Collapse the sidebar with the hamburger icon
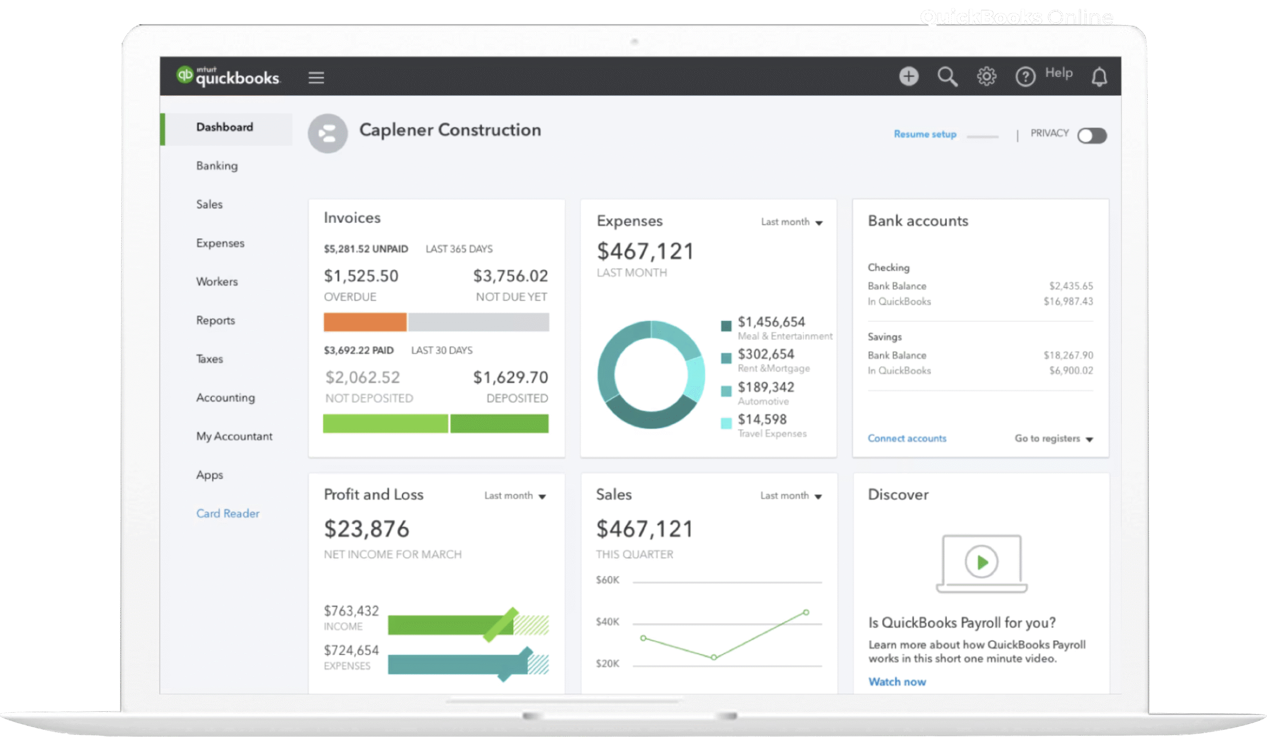 pos(316,77)
